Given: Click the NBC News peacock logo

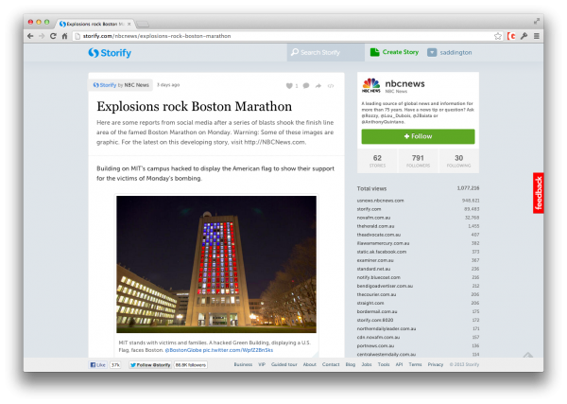Looking at the screenshot, I should point(371,85).
